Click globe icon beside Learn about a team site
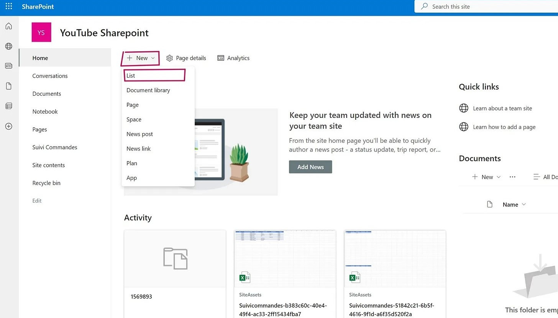The image size is (558, 318). click(464, 108)
